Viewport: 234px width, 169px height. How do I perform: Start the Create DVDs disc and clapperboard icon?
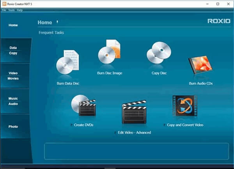pyautogui.click(x=83, y=106)
